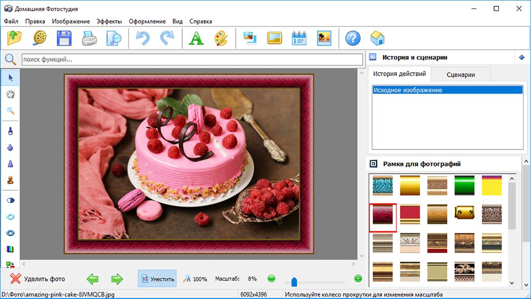This screenshot has height=299, width=531.
Task: Open the Файл menu
Action: [x=11, y=21]
